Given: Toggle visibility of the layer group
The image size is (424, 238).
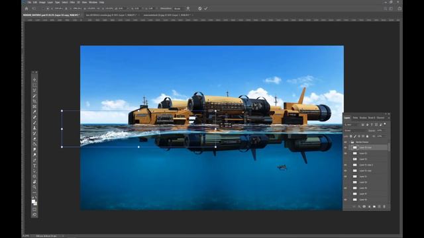Looking at the screenshot, I should (x=346, y=142).
